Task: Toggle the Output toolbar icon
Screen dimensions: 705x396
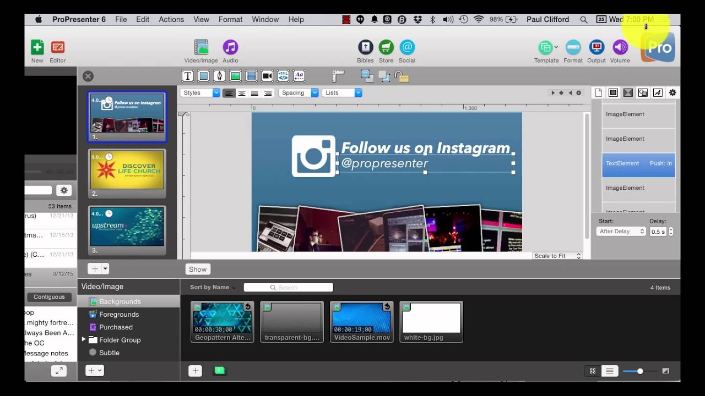Action: 596,47
